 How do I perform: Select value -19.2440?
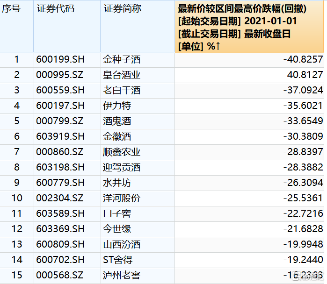303,260
